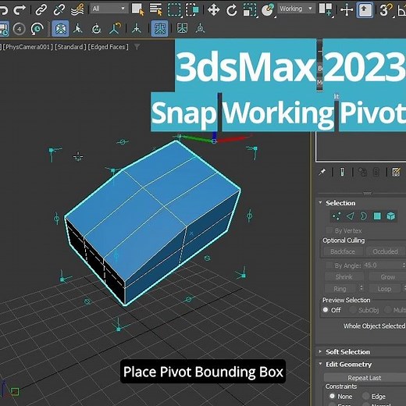Click Make Unique icon in modifier stack tools
The width and height of the screenshot is (406, 406).
362,172
